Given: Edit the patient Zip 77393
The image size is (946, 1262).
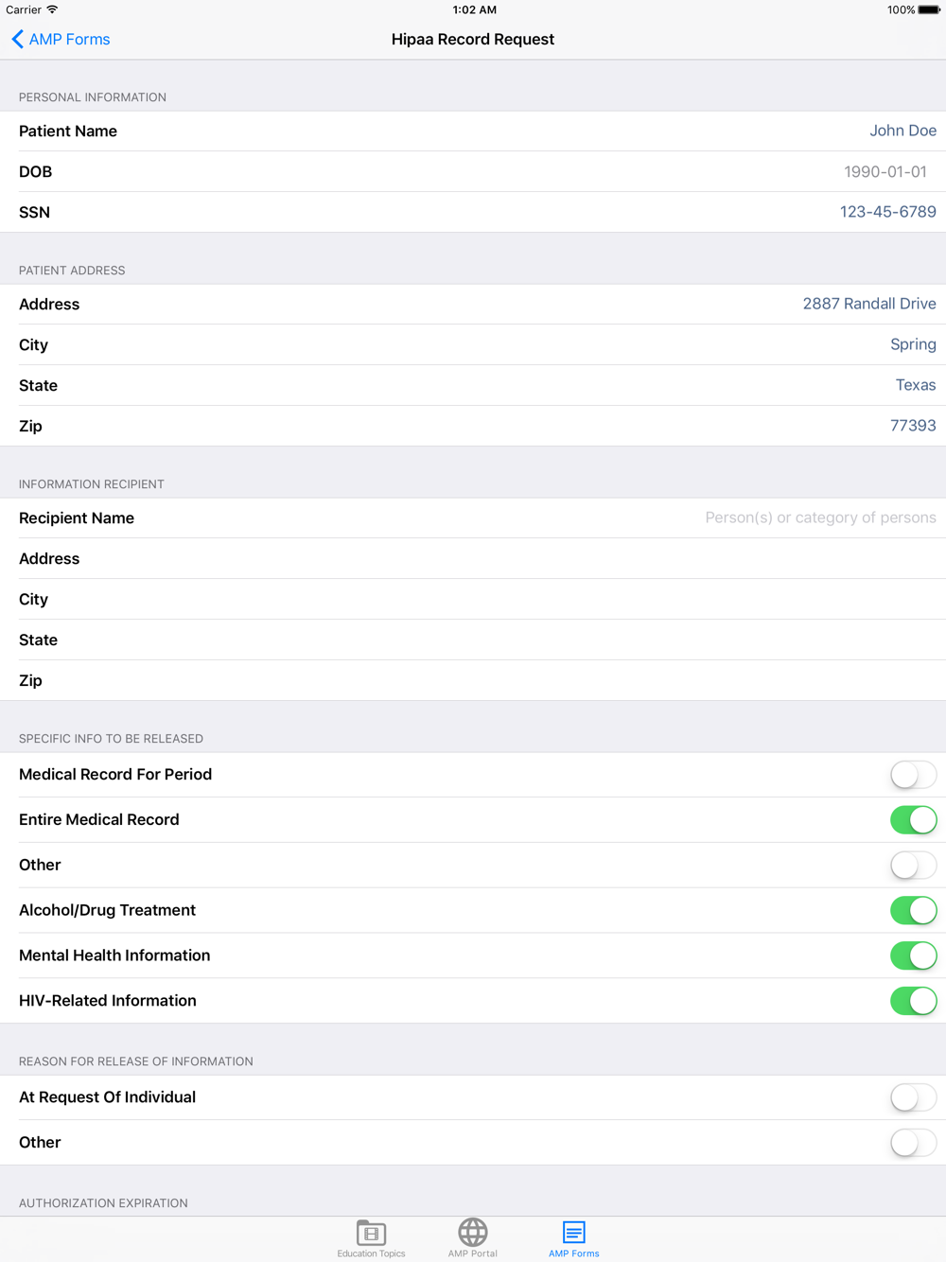Looking at the screenshot, I should pos(913,426).
